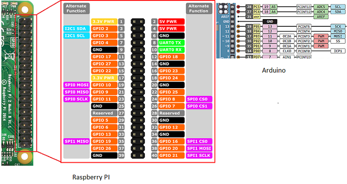Click the I2C1 SCL label

[77, 36]
